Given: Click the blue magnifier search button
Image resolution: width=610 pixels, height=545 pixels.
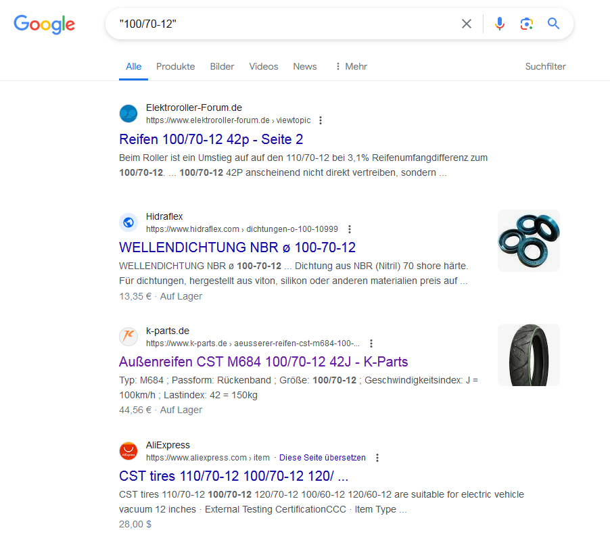Looking at the screenshot, I should tap(554, 24).
